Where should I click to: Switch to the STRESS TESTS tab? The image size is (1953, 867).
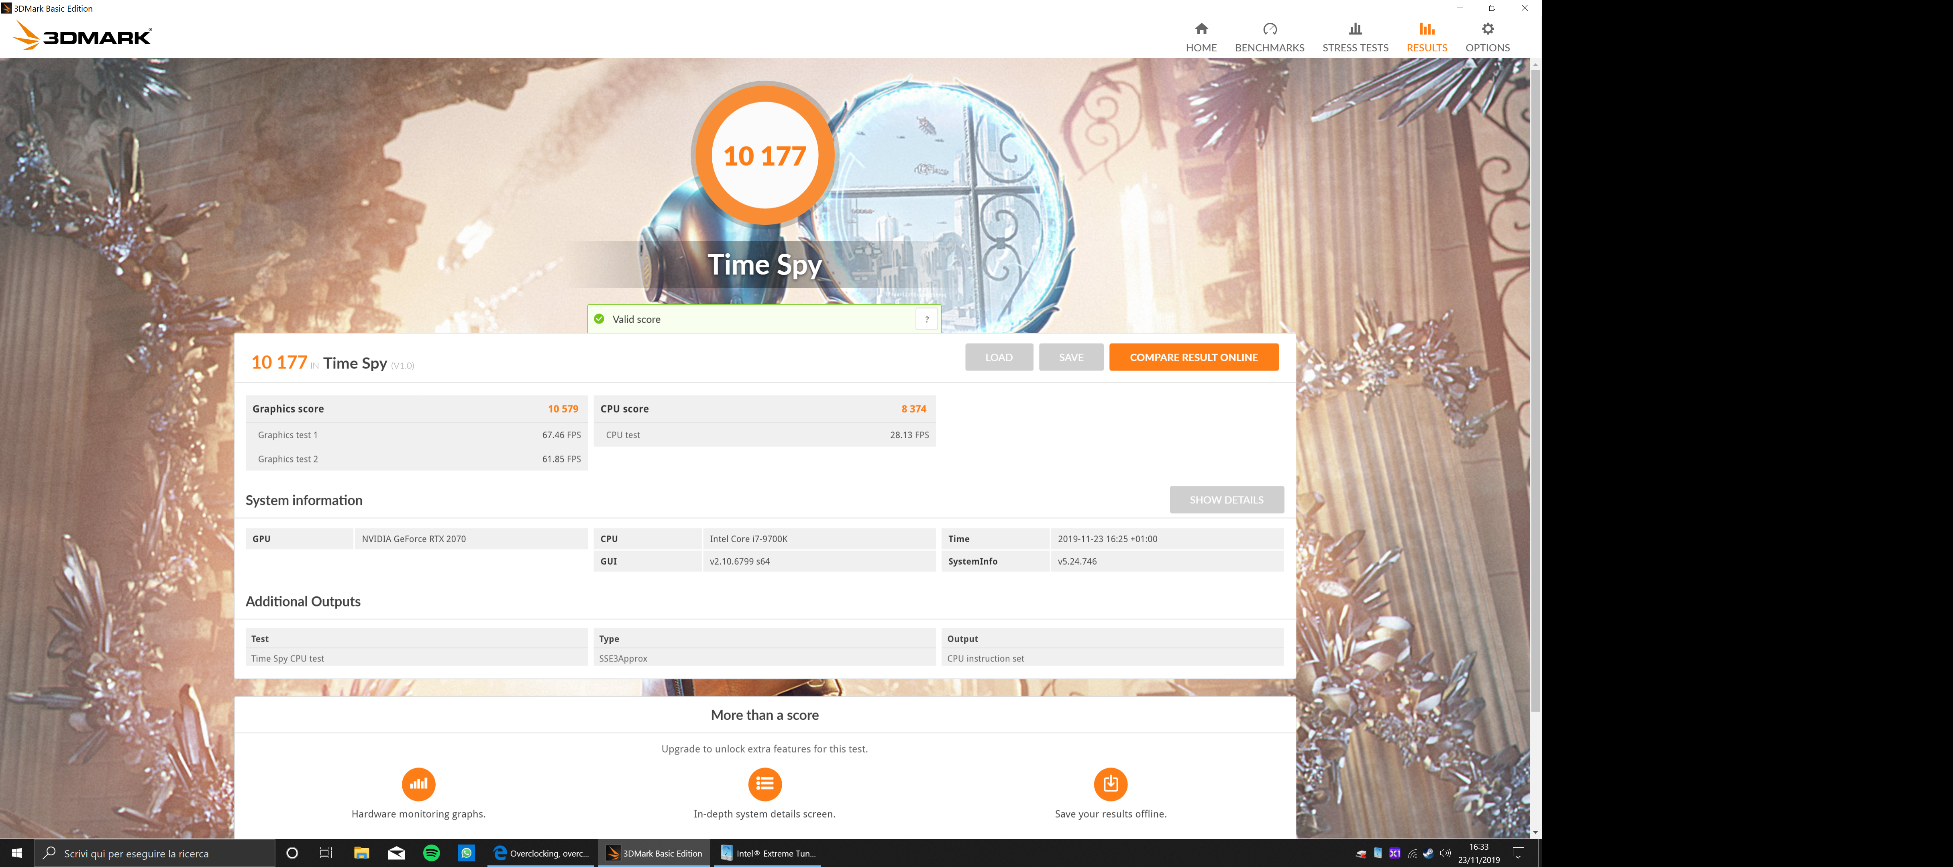(1355, 37)
